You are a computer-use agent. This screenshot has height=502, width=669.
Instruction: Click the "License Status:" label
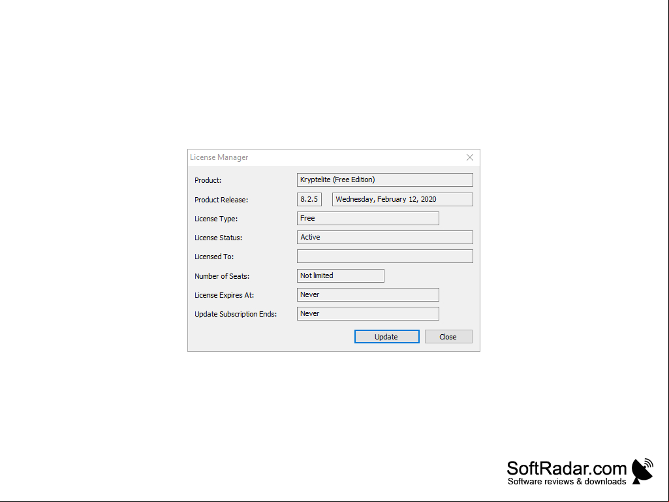[x=218, y=238]
